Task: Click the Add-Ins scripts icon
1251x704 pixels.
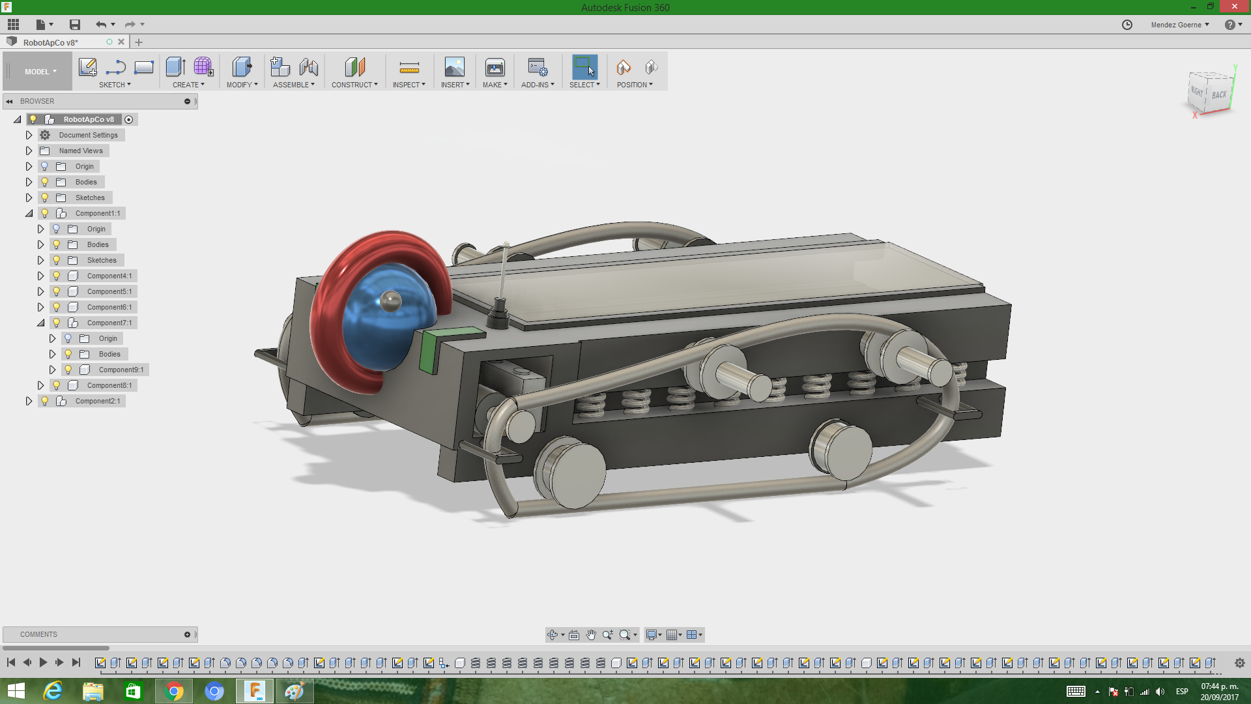Action: pyautogui.click(x=538, y=67)
